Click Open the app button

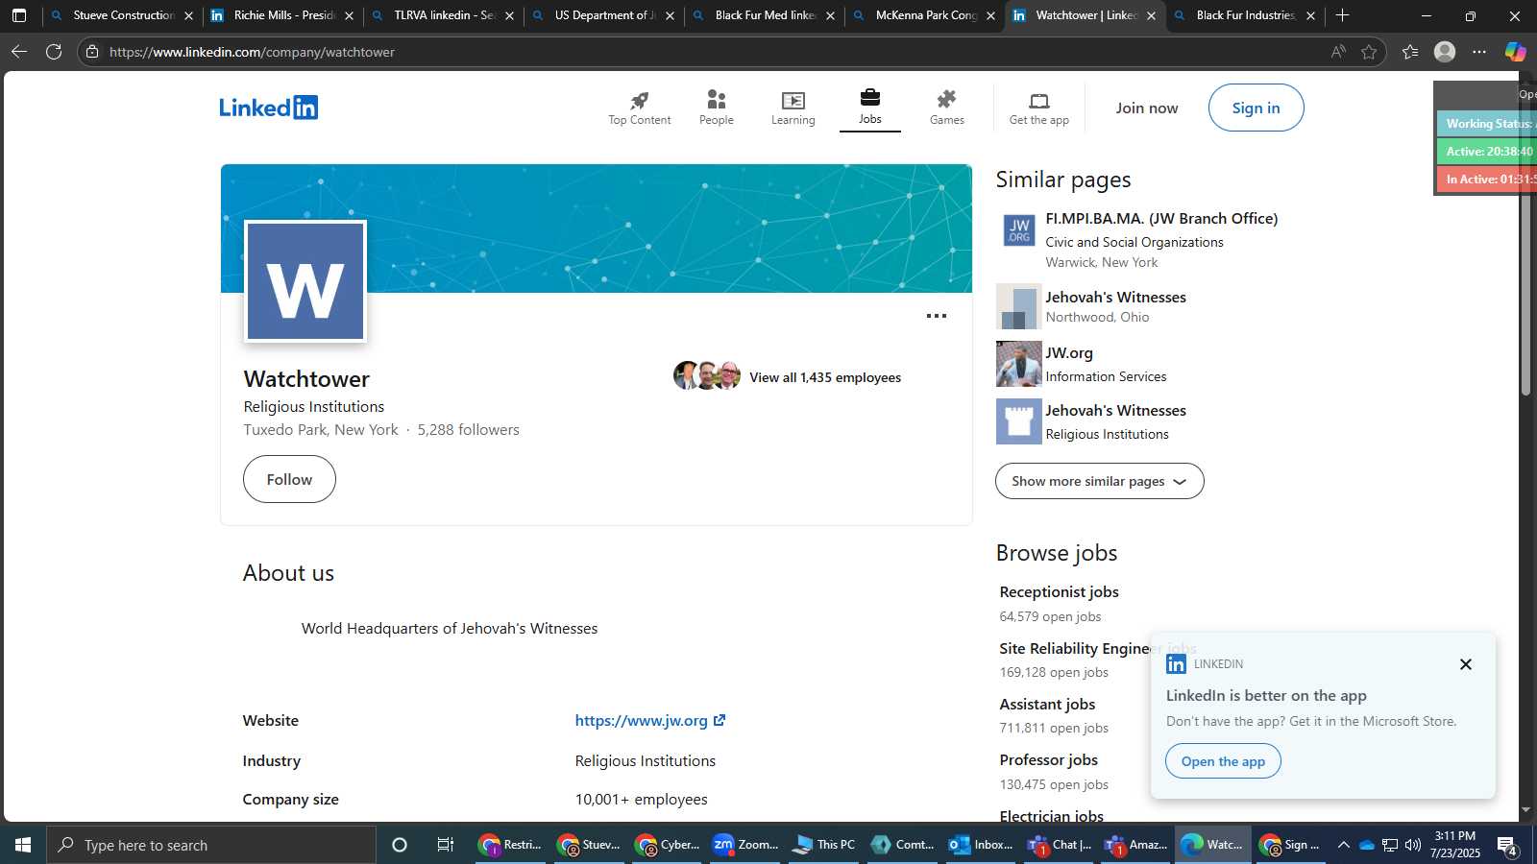coord(1223,761)
